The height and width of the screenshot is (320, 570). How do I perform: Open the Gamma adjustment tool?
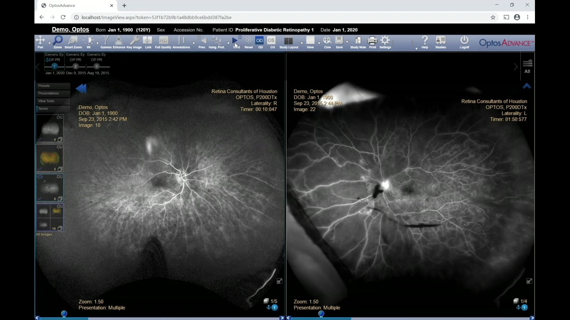coord(106,42)
